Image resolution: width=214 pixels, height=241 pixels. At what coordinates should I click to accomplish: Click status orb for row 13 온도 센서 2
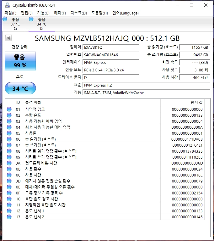tap(9, 217)
